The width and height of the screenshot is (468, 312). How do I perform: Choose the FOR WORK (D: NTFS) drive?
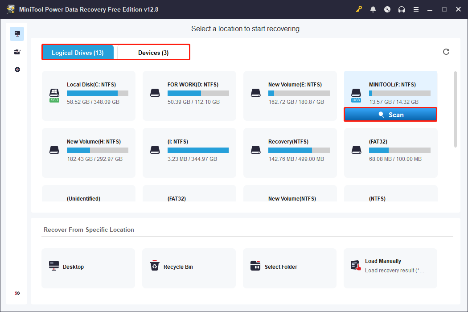click(x=189, y=95)
